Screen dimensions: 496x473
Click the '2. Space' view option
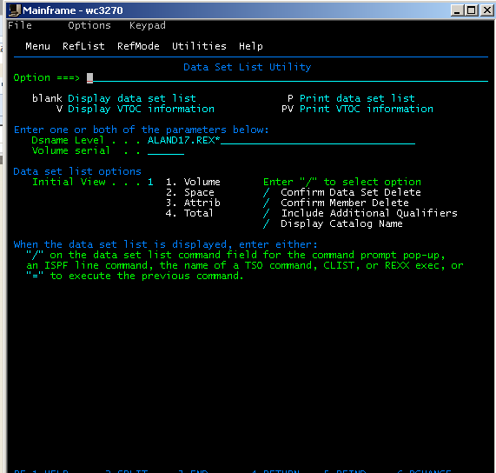pos(189,192)
